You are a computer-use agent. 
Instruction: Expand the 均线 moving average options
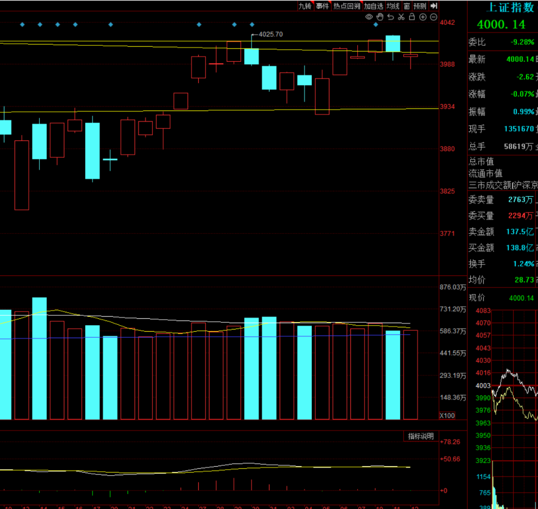click(x=393, y=6)
